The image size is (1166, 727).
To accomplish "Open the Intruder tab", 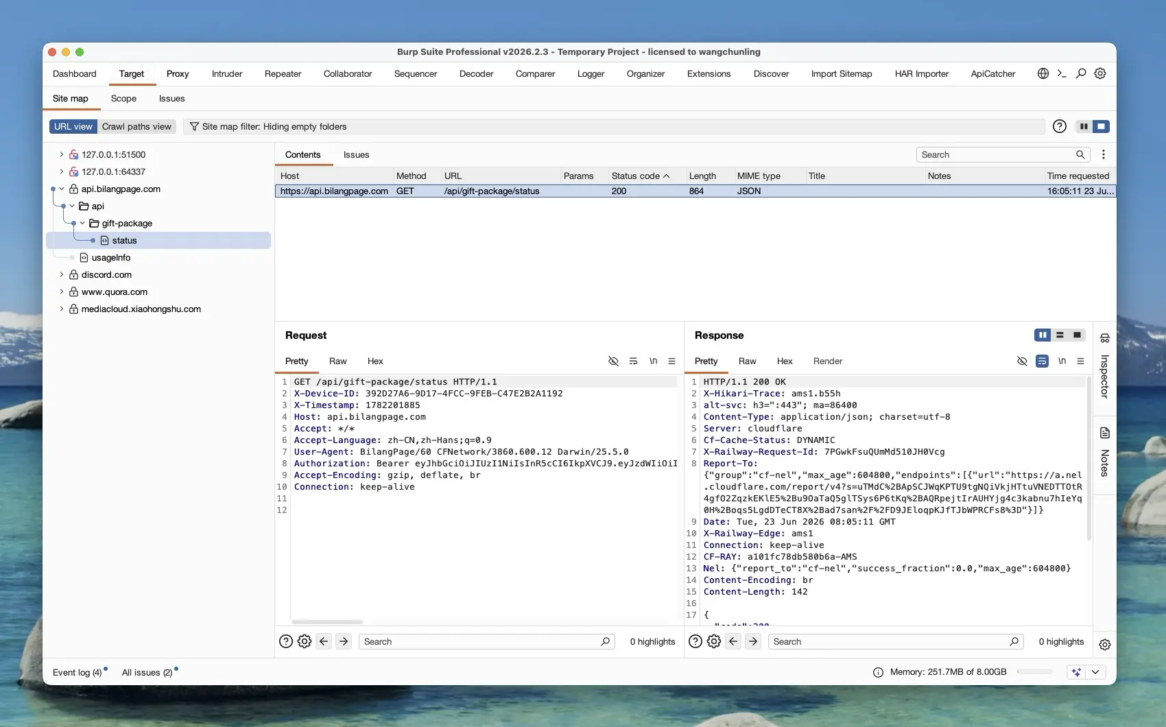I will 227,73.
